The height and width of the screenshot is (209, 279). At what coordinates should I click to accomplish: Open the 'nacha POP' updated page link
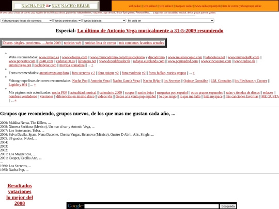pos(59,92)
